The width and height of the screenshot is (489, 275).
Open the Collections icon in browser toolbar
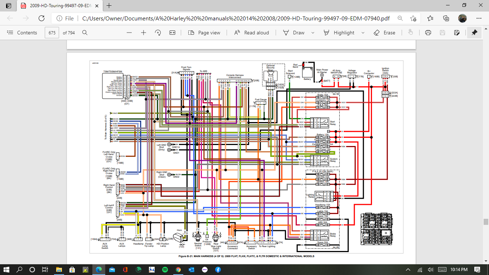tap(446, 18)
